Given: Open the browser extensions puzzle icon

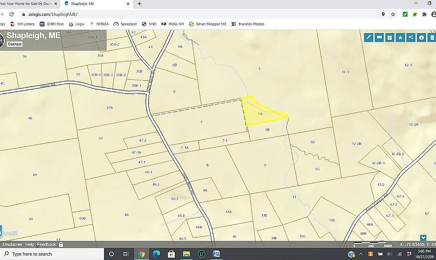Looking at the screenshot, I should click(424, 15).
